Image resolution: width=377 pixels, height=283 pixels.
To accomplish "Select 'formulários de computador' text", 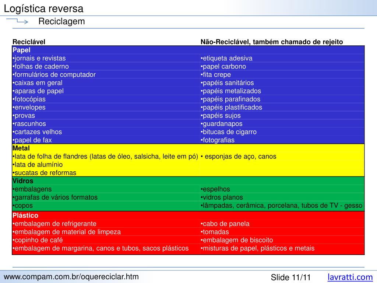I will pyautogui.click(x=54, y=74).
